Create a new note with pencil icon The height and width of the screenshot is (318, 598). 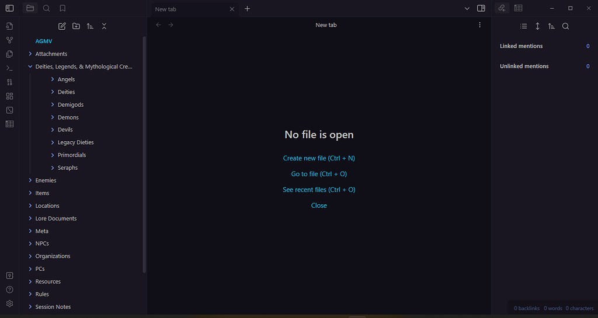coord(62,26)
